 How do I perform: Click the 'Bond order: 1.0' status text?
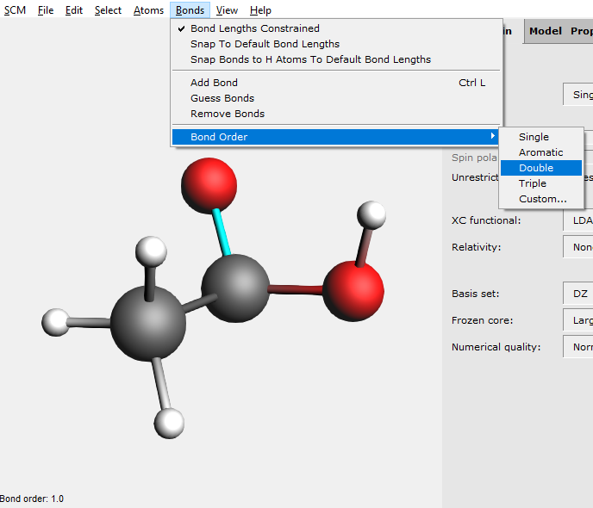click(x=32, y=499)
